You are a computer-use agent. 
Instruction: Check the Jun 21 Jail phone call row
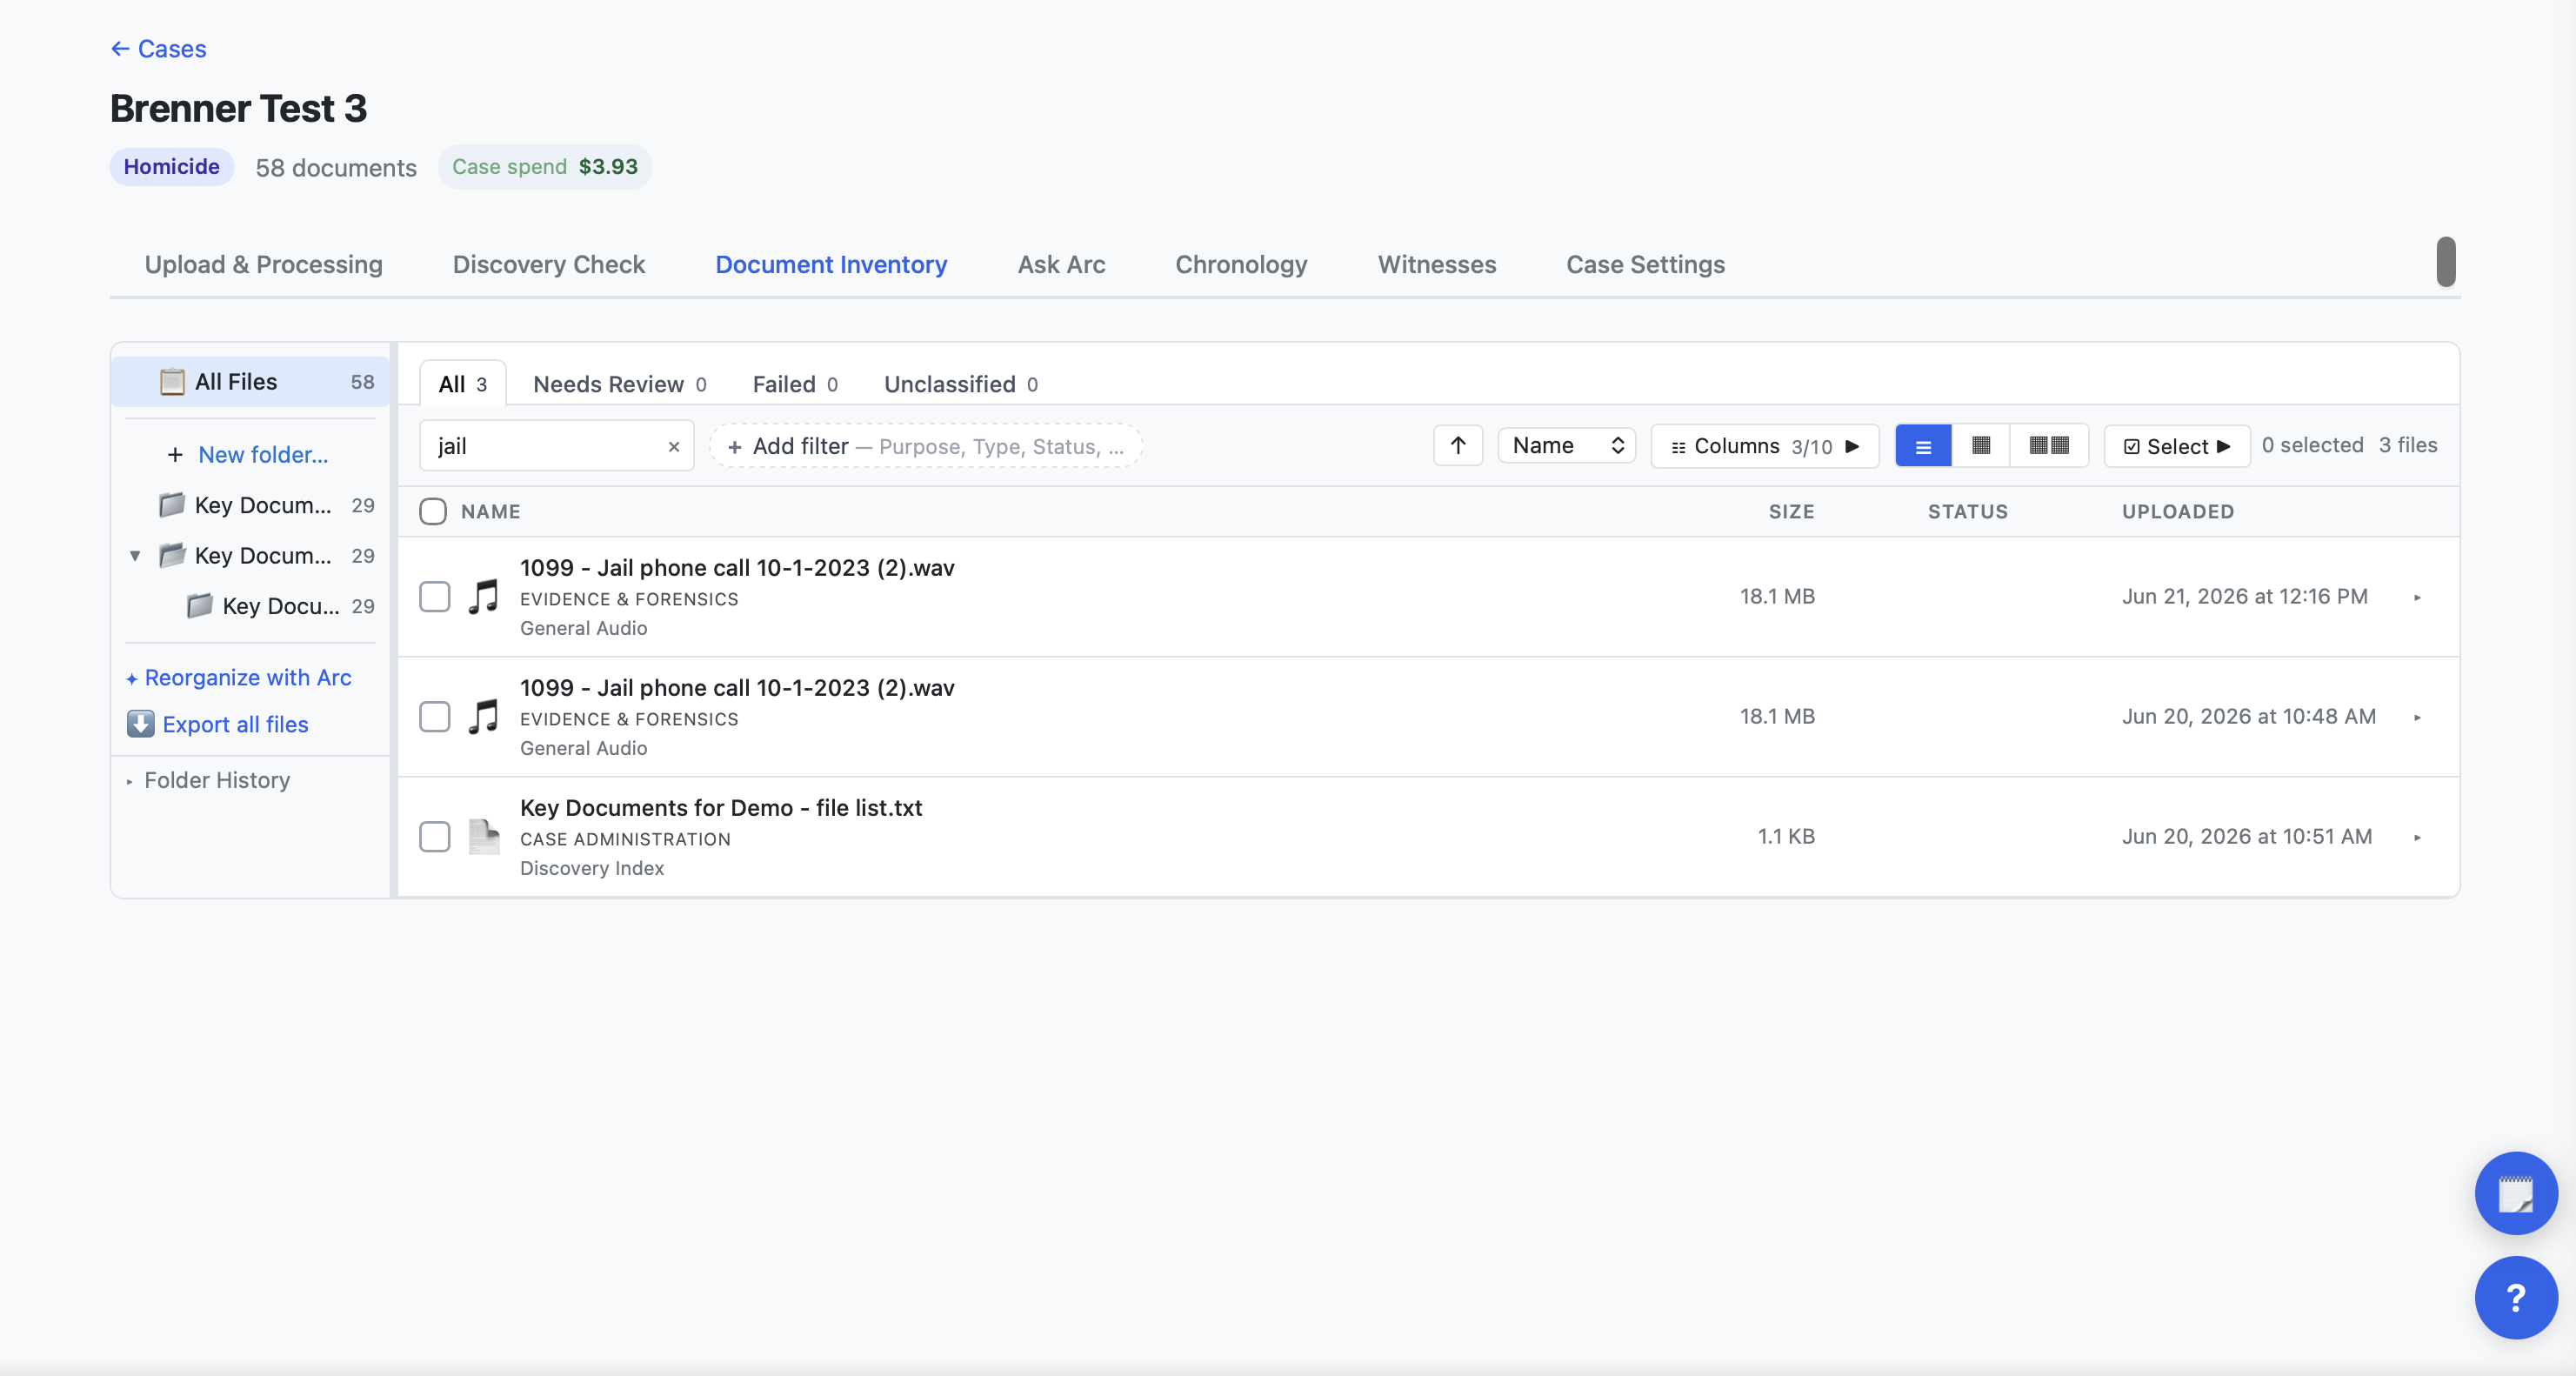(434, 597)
